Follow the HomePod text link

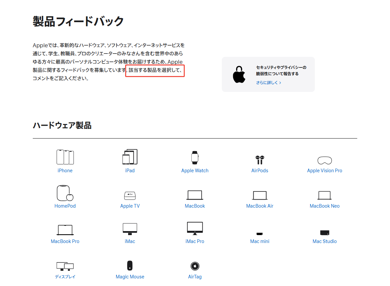[x=65, y=206]
